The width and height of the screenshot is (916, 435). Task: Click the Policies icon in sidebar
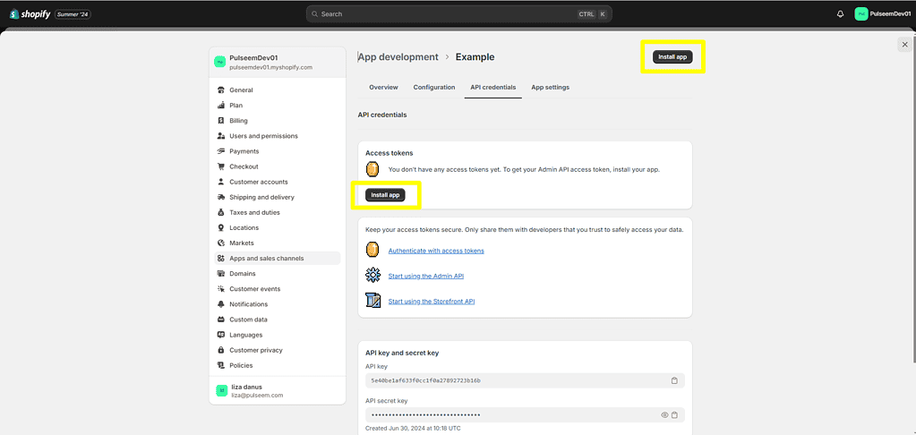coord(221,365)
